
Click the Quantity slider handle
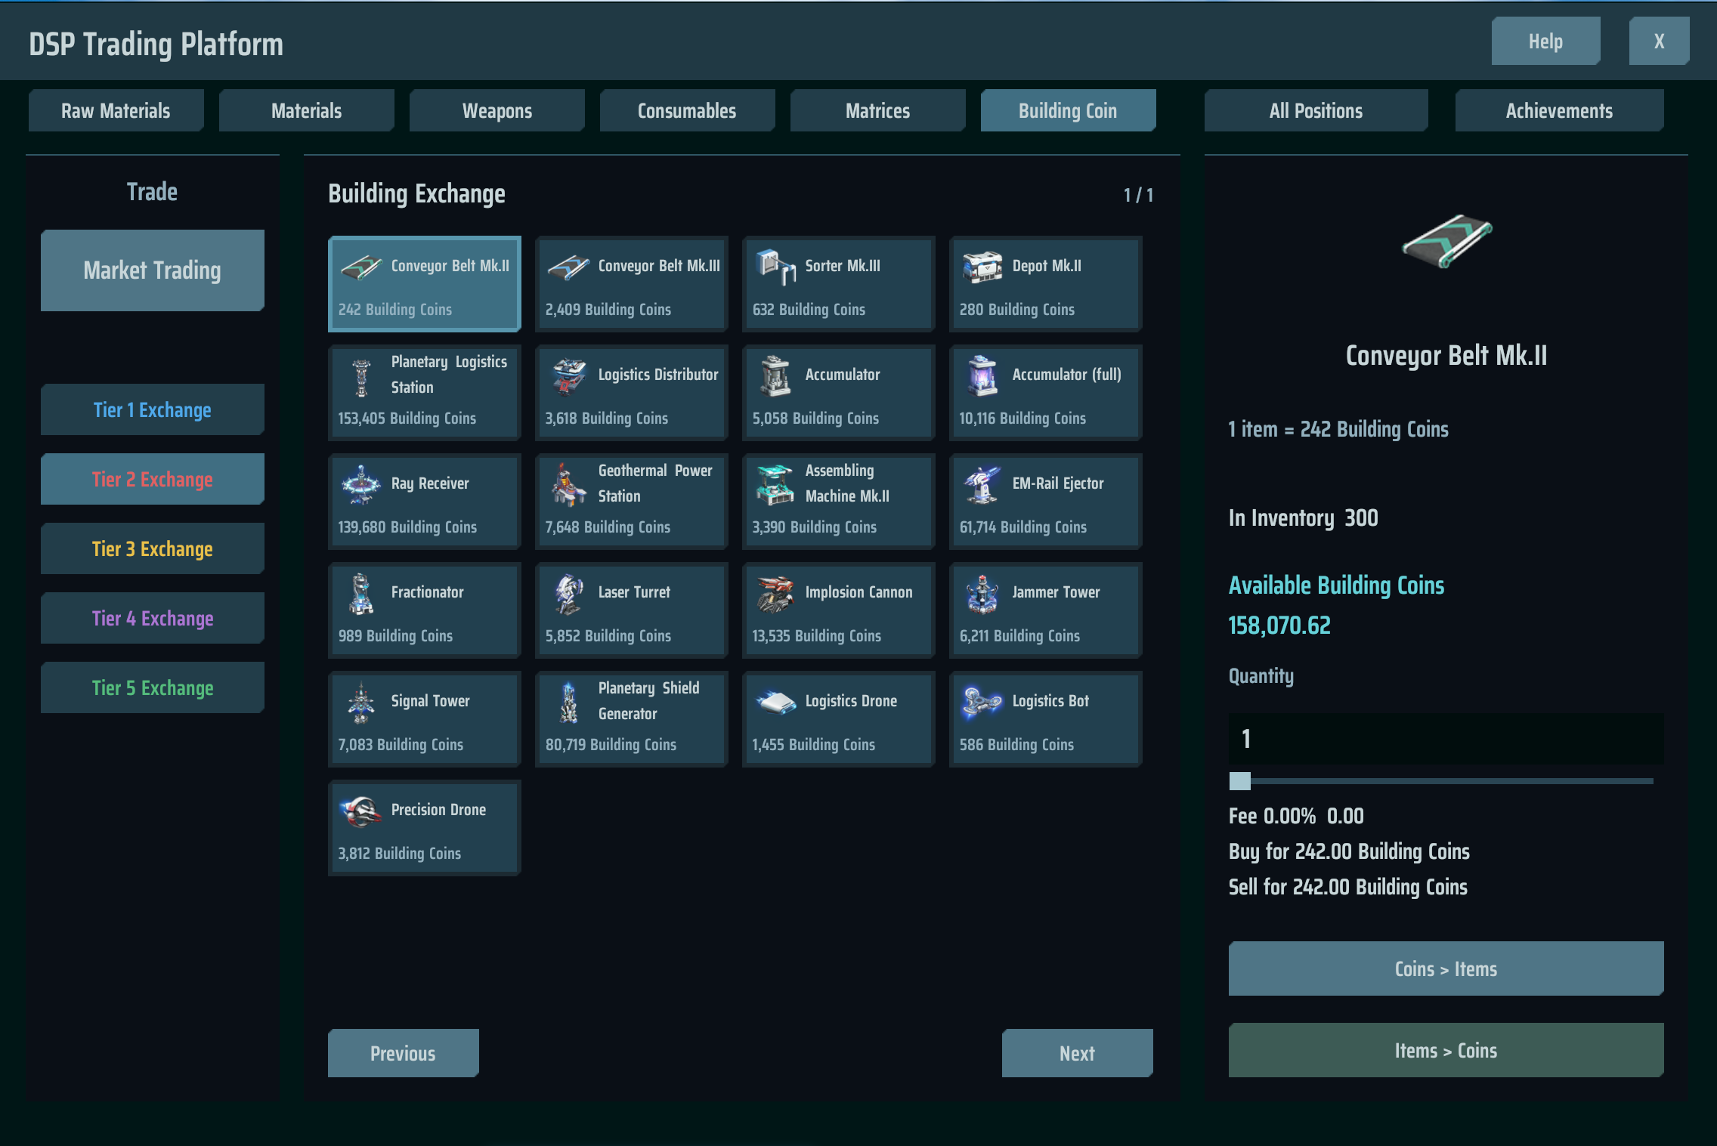point(1240,781)
